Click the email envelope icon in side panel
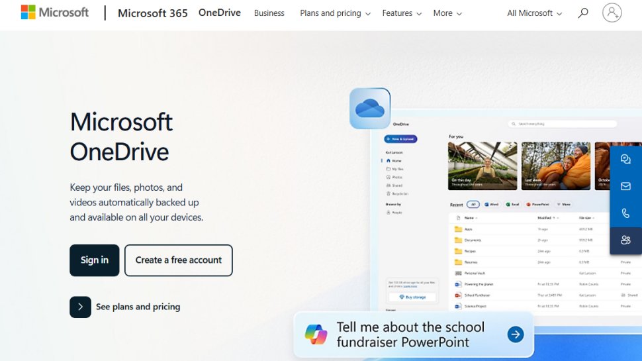This screenshot has width=642, height=361. pyautogui.click(x=625, y=186)
